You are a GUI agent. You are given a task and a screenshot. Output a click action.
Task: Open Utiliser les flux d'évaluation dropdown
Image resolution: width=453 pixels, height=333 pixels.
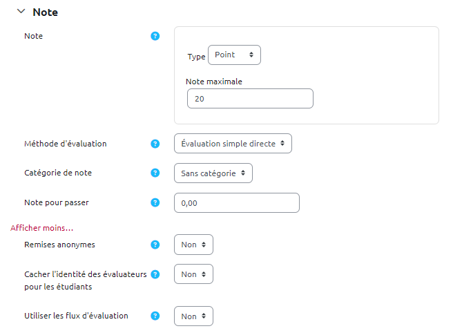193,316
